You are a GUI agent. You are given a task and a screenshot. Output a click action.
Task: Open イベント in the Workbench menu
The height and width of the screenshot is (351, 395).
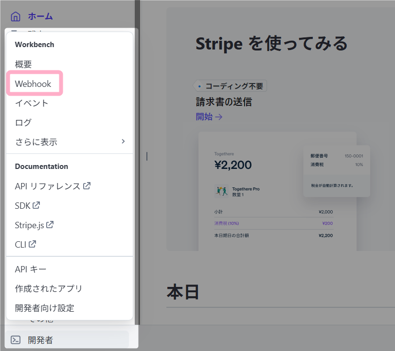(32, 103)
